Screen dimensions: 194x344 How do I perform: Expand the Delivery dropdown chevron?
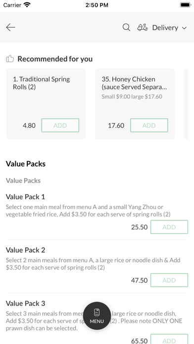(x=184, y=28)
